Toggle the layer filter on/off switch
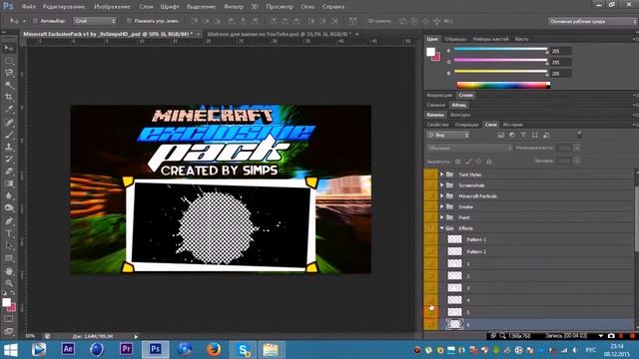Viewport: 639px width, 359px height. tap(579, 135)
